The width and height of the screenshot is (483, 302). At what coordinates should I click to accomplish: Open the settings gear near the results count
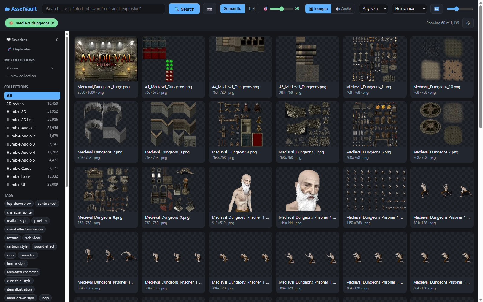[x=468, y=23]
